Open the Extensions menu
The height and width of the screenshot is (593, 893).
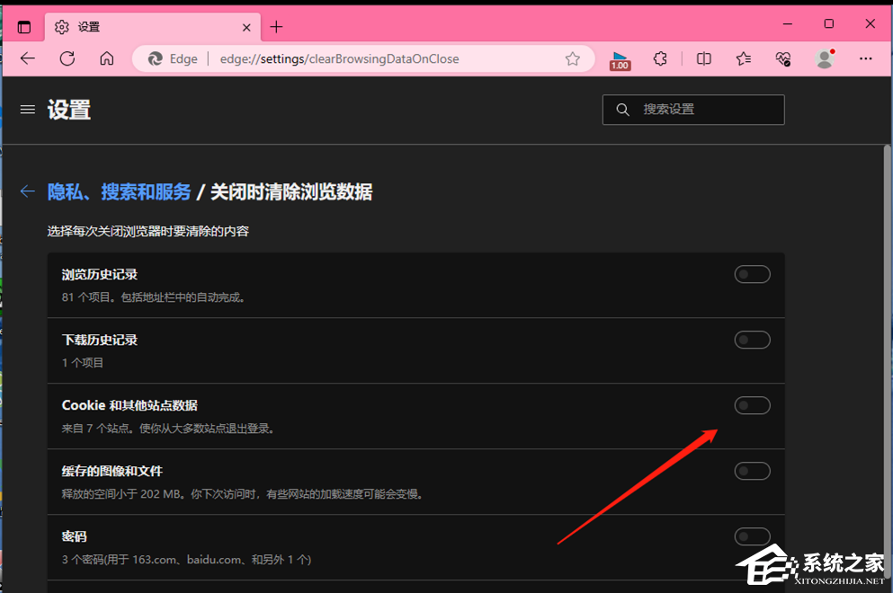pyautogui.click(x=660, y=58)
